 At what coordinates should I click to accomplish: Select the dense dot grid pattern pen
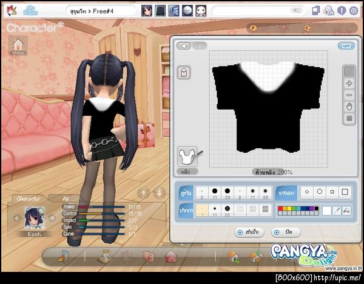coord(253,210)
